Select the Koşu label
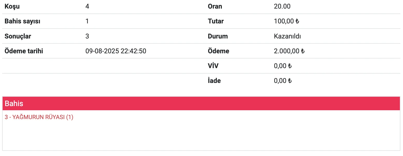Image resolution: width=403 pixels, height=156 pixels. coord(12,6)
